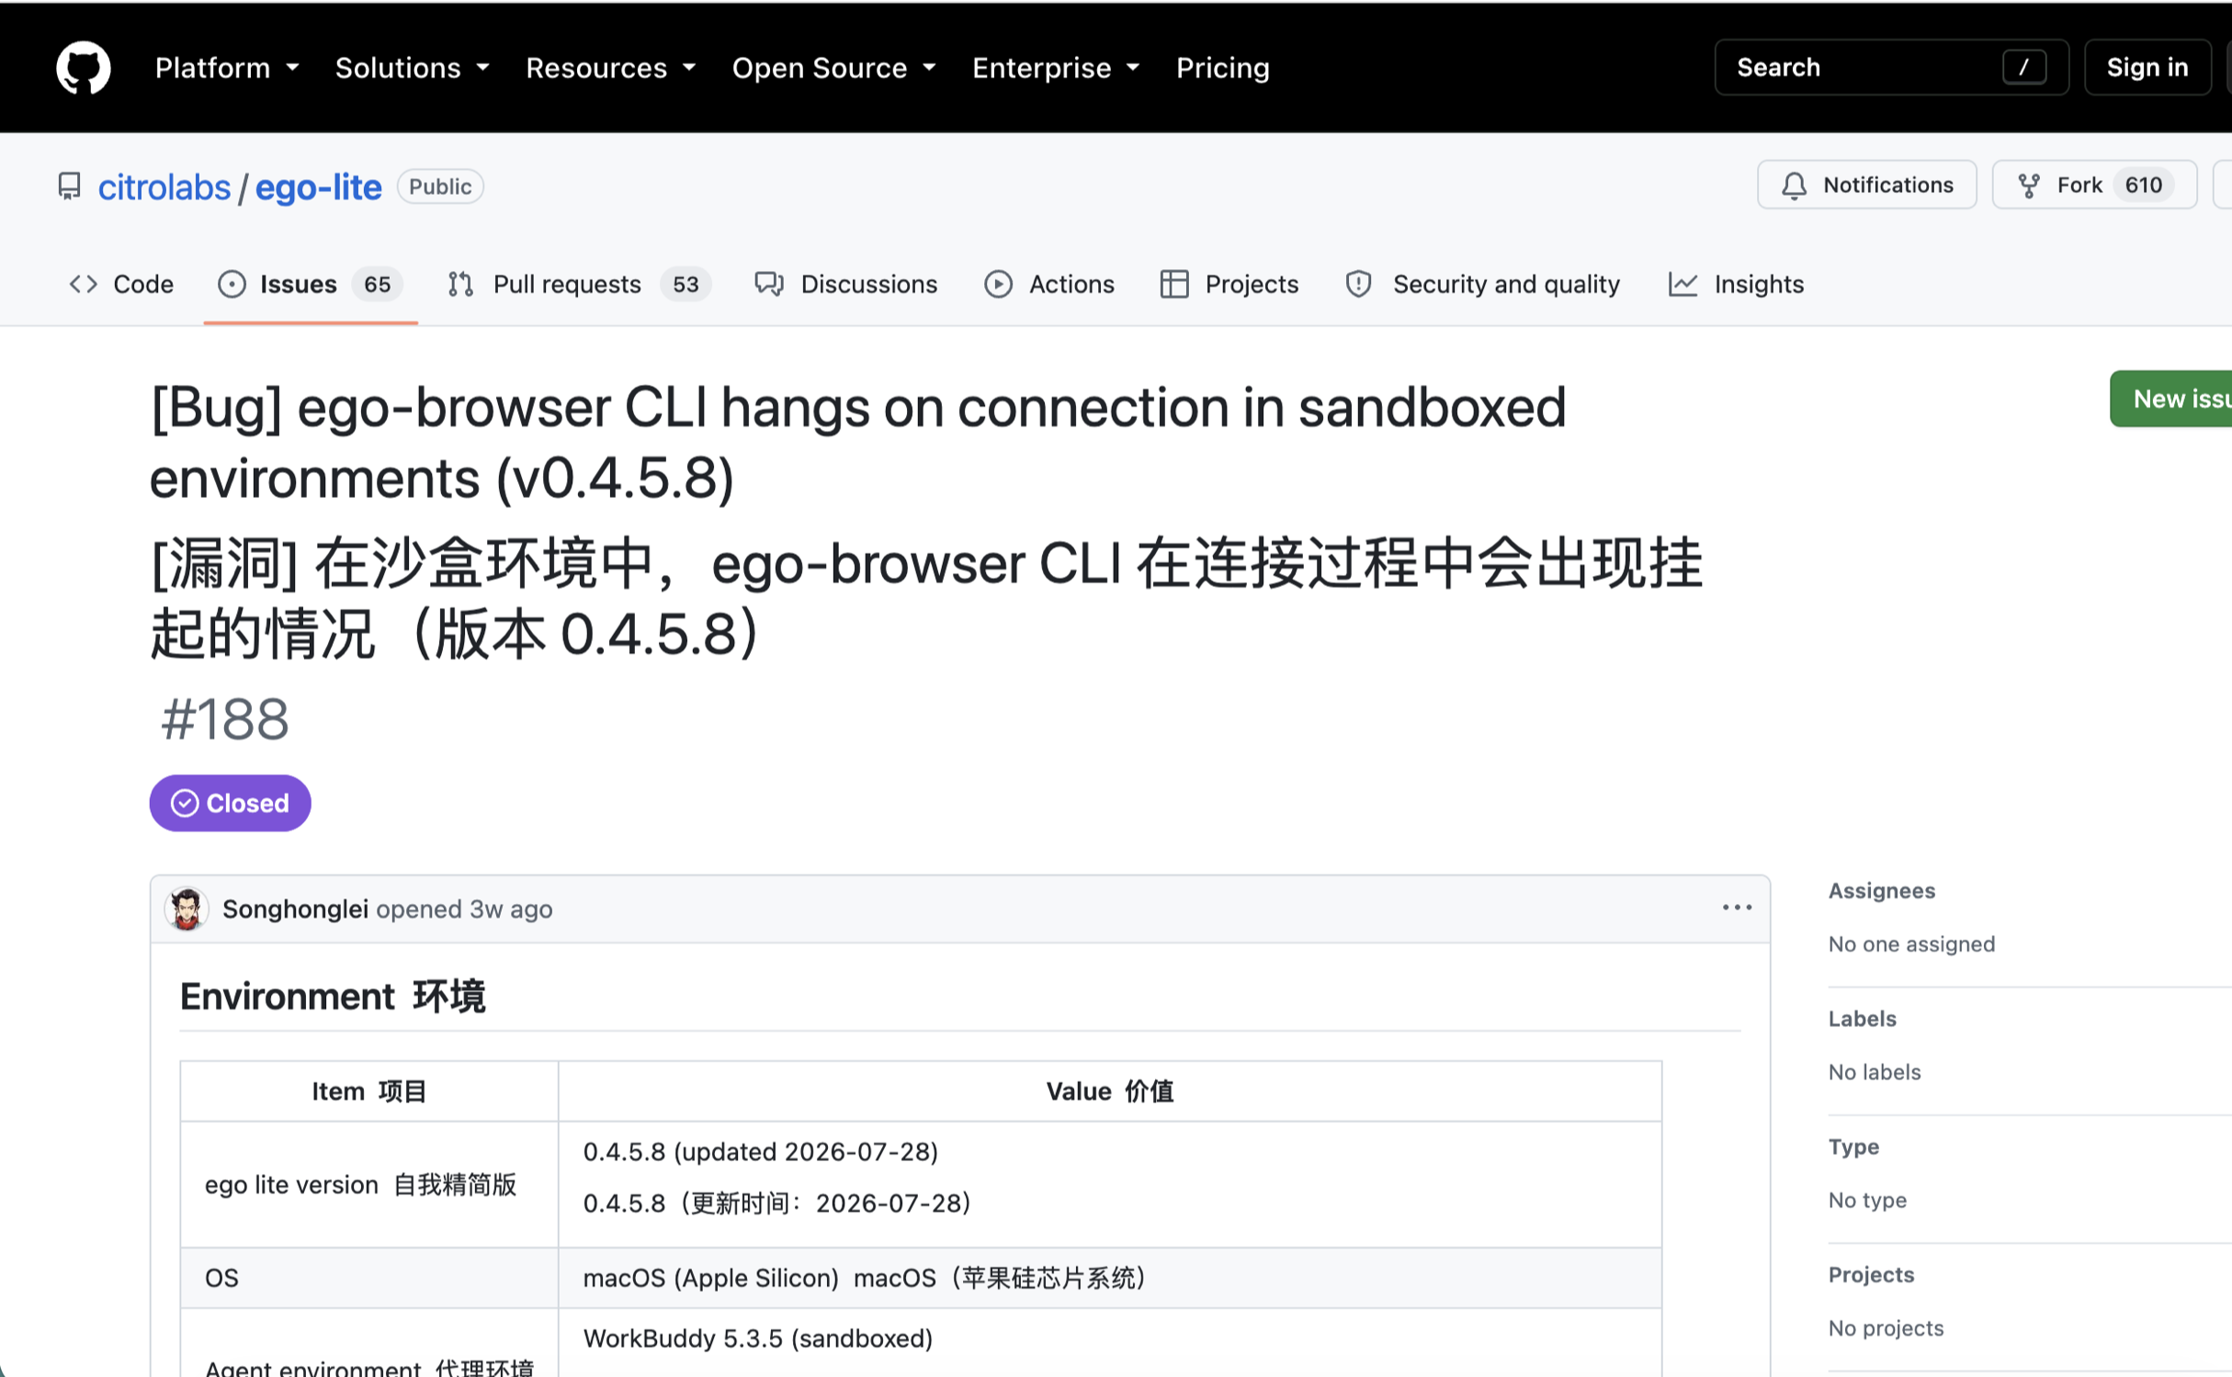Click the Fork icon

click(x=2029, y=186)
